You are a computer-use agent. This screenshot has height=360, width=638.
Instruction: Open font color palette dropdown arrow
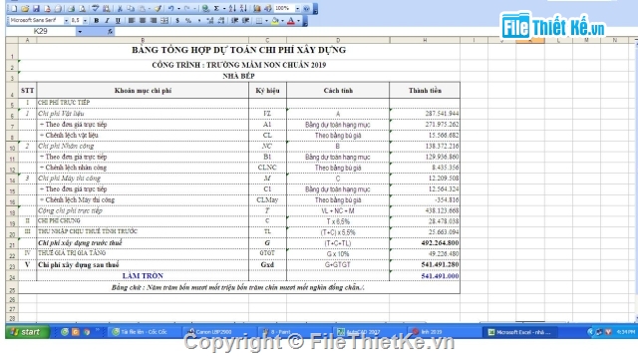pos(298,20)
